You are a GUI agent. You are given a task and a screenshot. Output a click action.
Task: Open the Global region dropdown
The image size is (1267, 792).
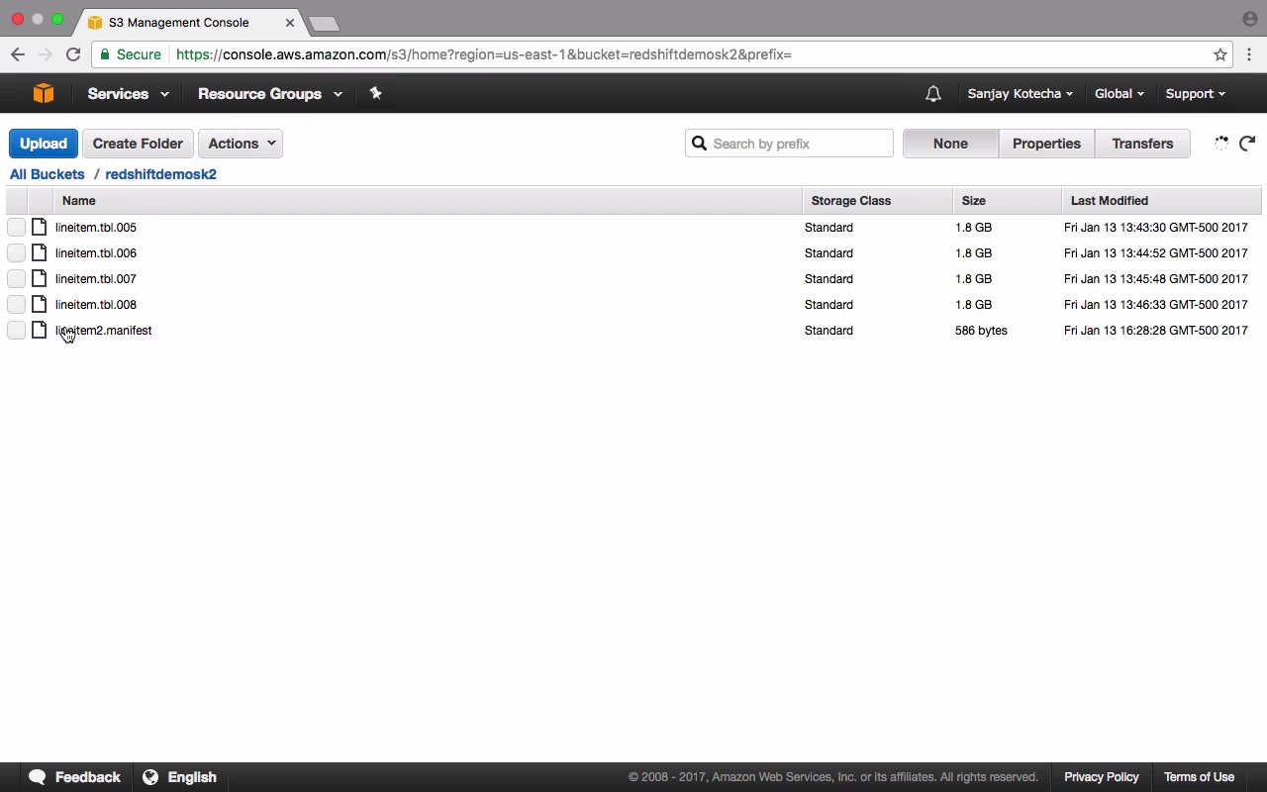1120,94
